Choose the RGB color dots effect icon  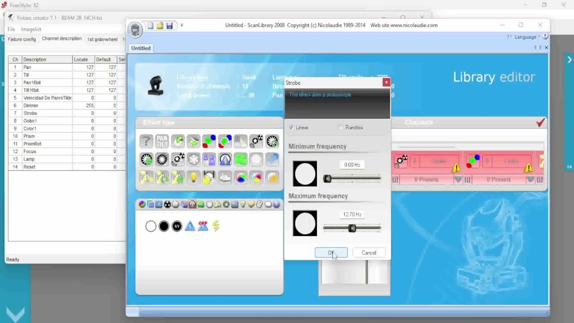(209, 141)
